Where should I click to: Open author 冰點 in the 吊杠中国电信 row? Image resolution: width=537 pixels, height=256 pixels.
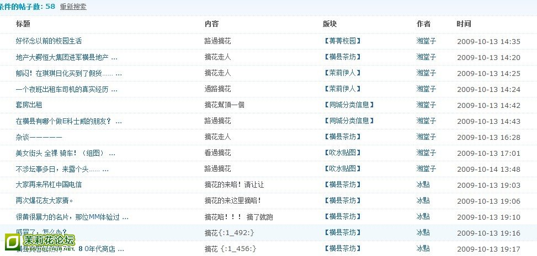point(423,184)
